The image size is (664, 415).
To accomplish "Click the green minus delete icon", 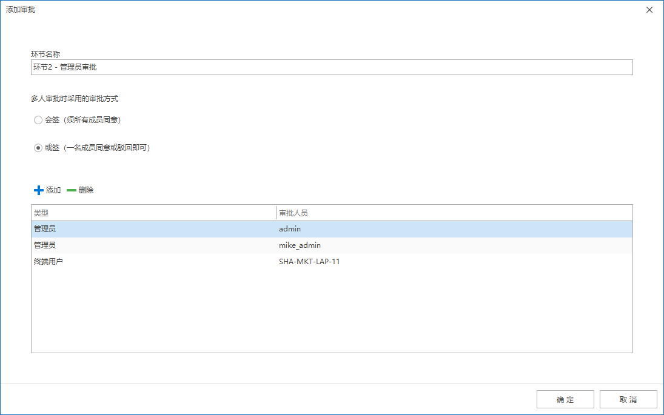I will pos(72,190).
